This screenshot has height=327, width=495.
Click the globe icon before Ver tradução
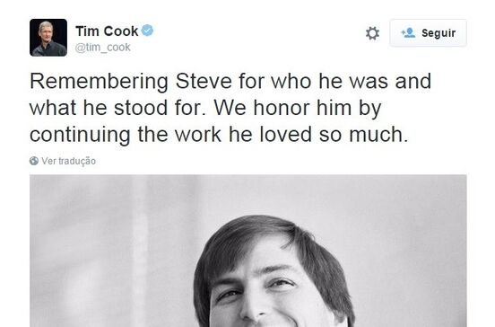34,161
